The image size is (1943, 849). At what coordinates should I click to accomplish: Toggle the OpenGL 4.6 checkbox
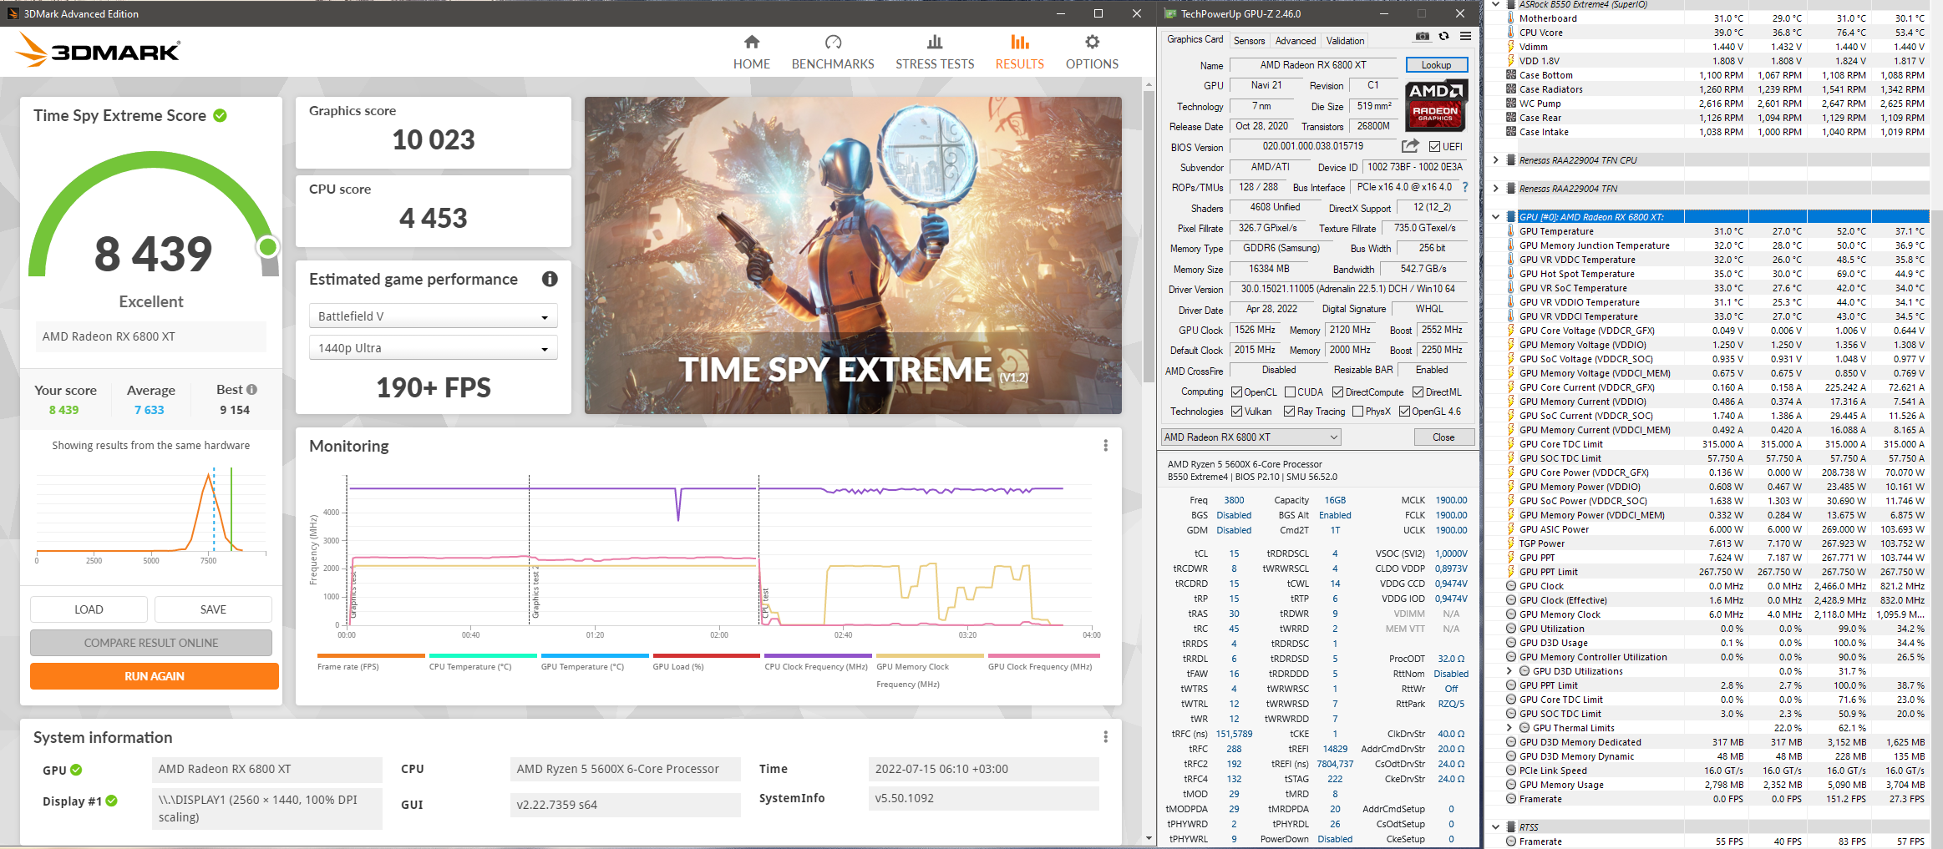[1404, 412]
